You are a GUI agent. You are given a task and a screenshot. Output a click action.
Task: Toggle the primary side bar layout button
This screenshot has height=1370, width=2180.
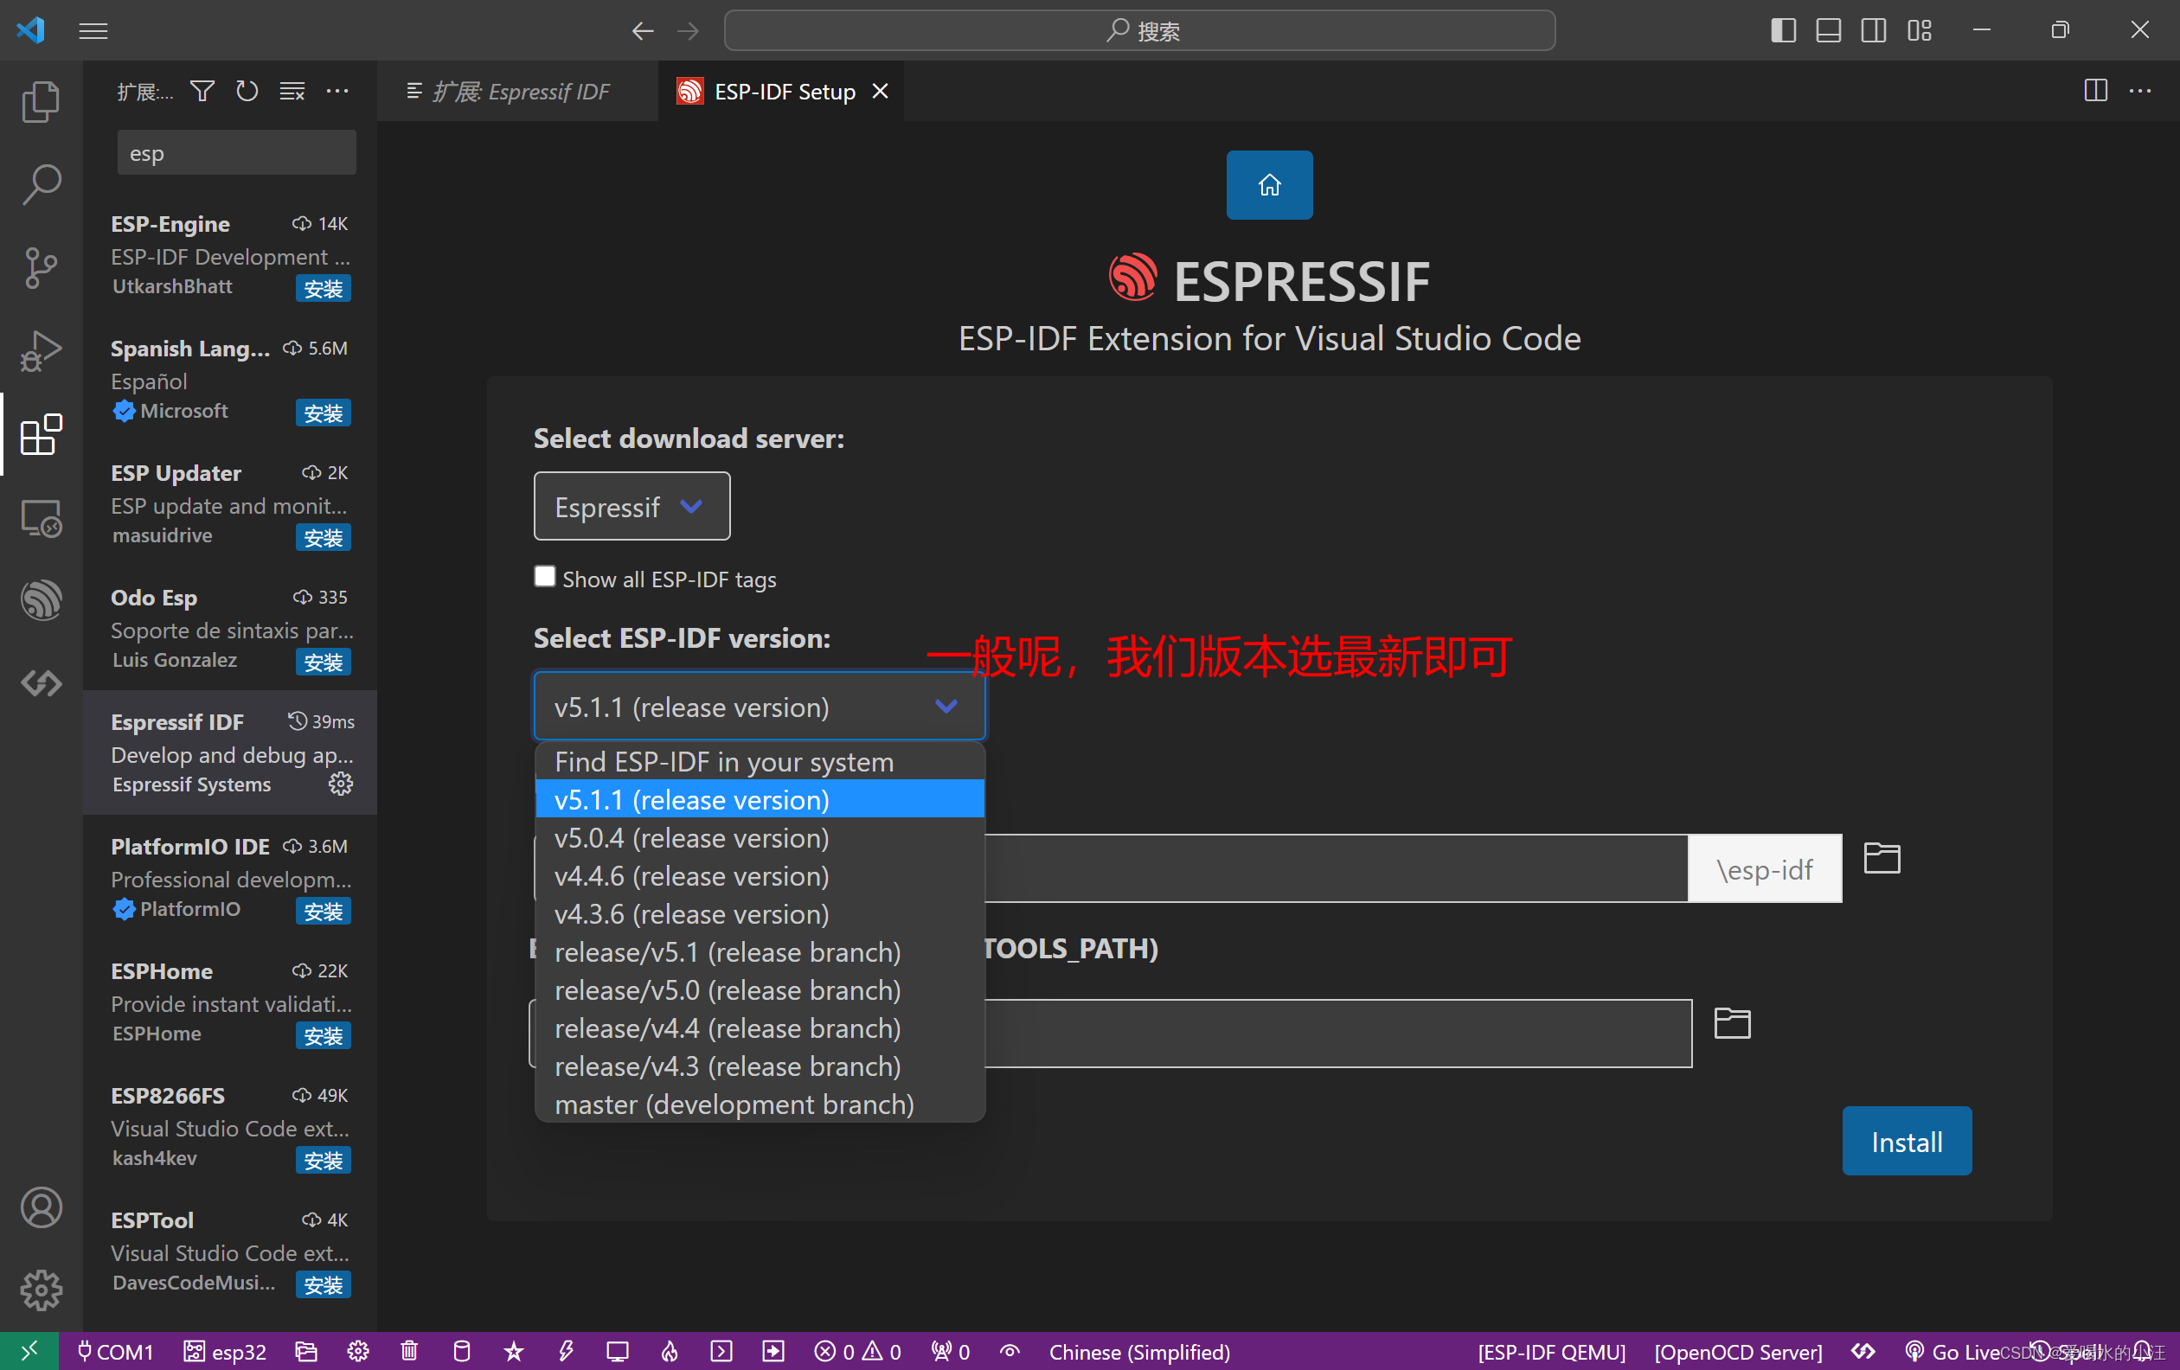click(1783, 31)
